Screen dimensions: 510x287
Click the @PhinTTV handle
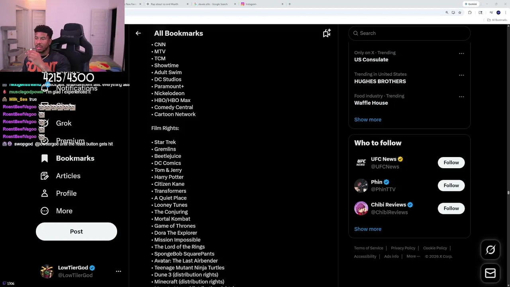383,189
